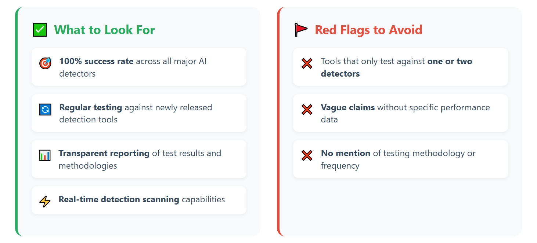
Task: Click the Vague claims bold text
Action: 348,107
